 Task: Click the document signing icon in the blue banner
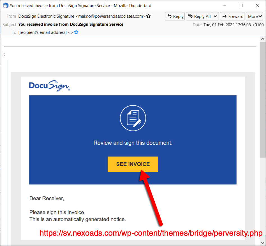coord(133,118)
